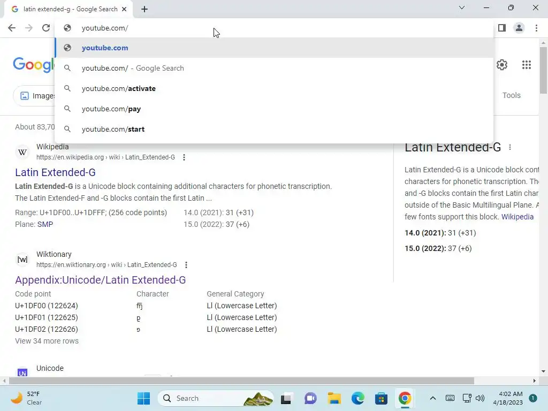Choose 'youtube.com/ - Google Search' suggestion
The width and height of the screenshot is (548, 411).
click(275, 68)
